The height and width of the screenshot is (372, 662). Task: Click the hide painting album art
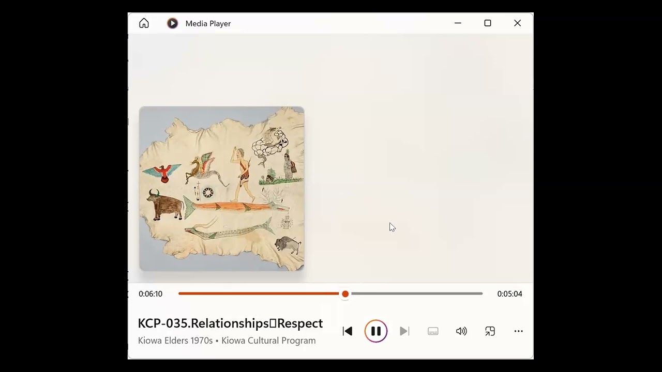[221, 189]
